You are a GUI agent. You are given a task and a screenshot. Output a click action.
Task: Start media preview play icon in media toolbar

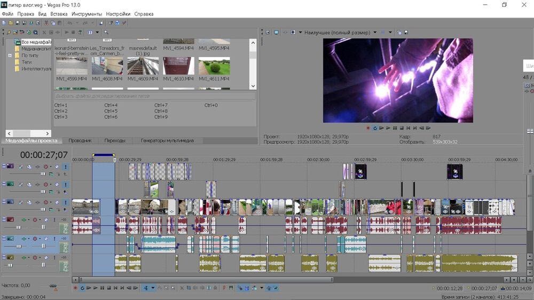pyautogui.click(x=67, y=33)
